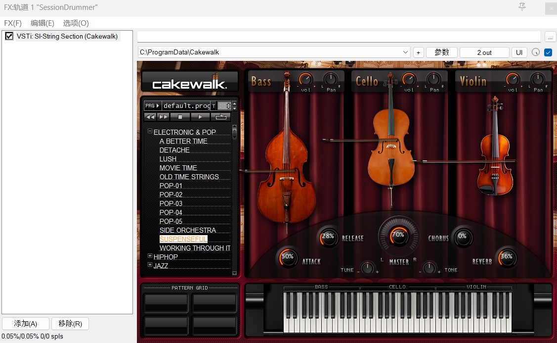This screenshot has width=557, height=343.
Task: Click the plus preset button
Action: tap(418, 52)
